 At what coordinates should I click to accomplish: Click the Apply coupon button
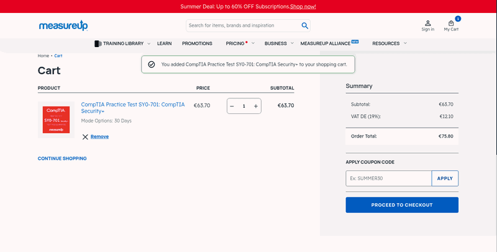tap(445, 178)
